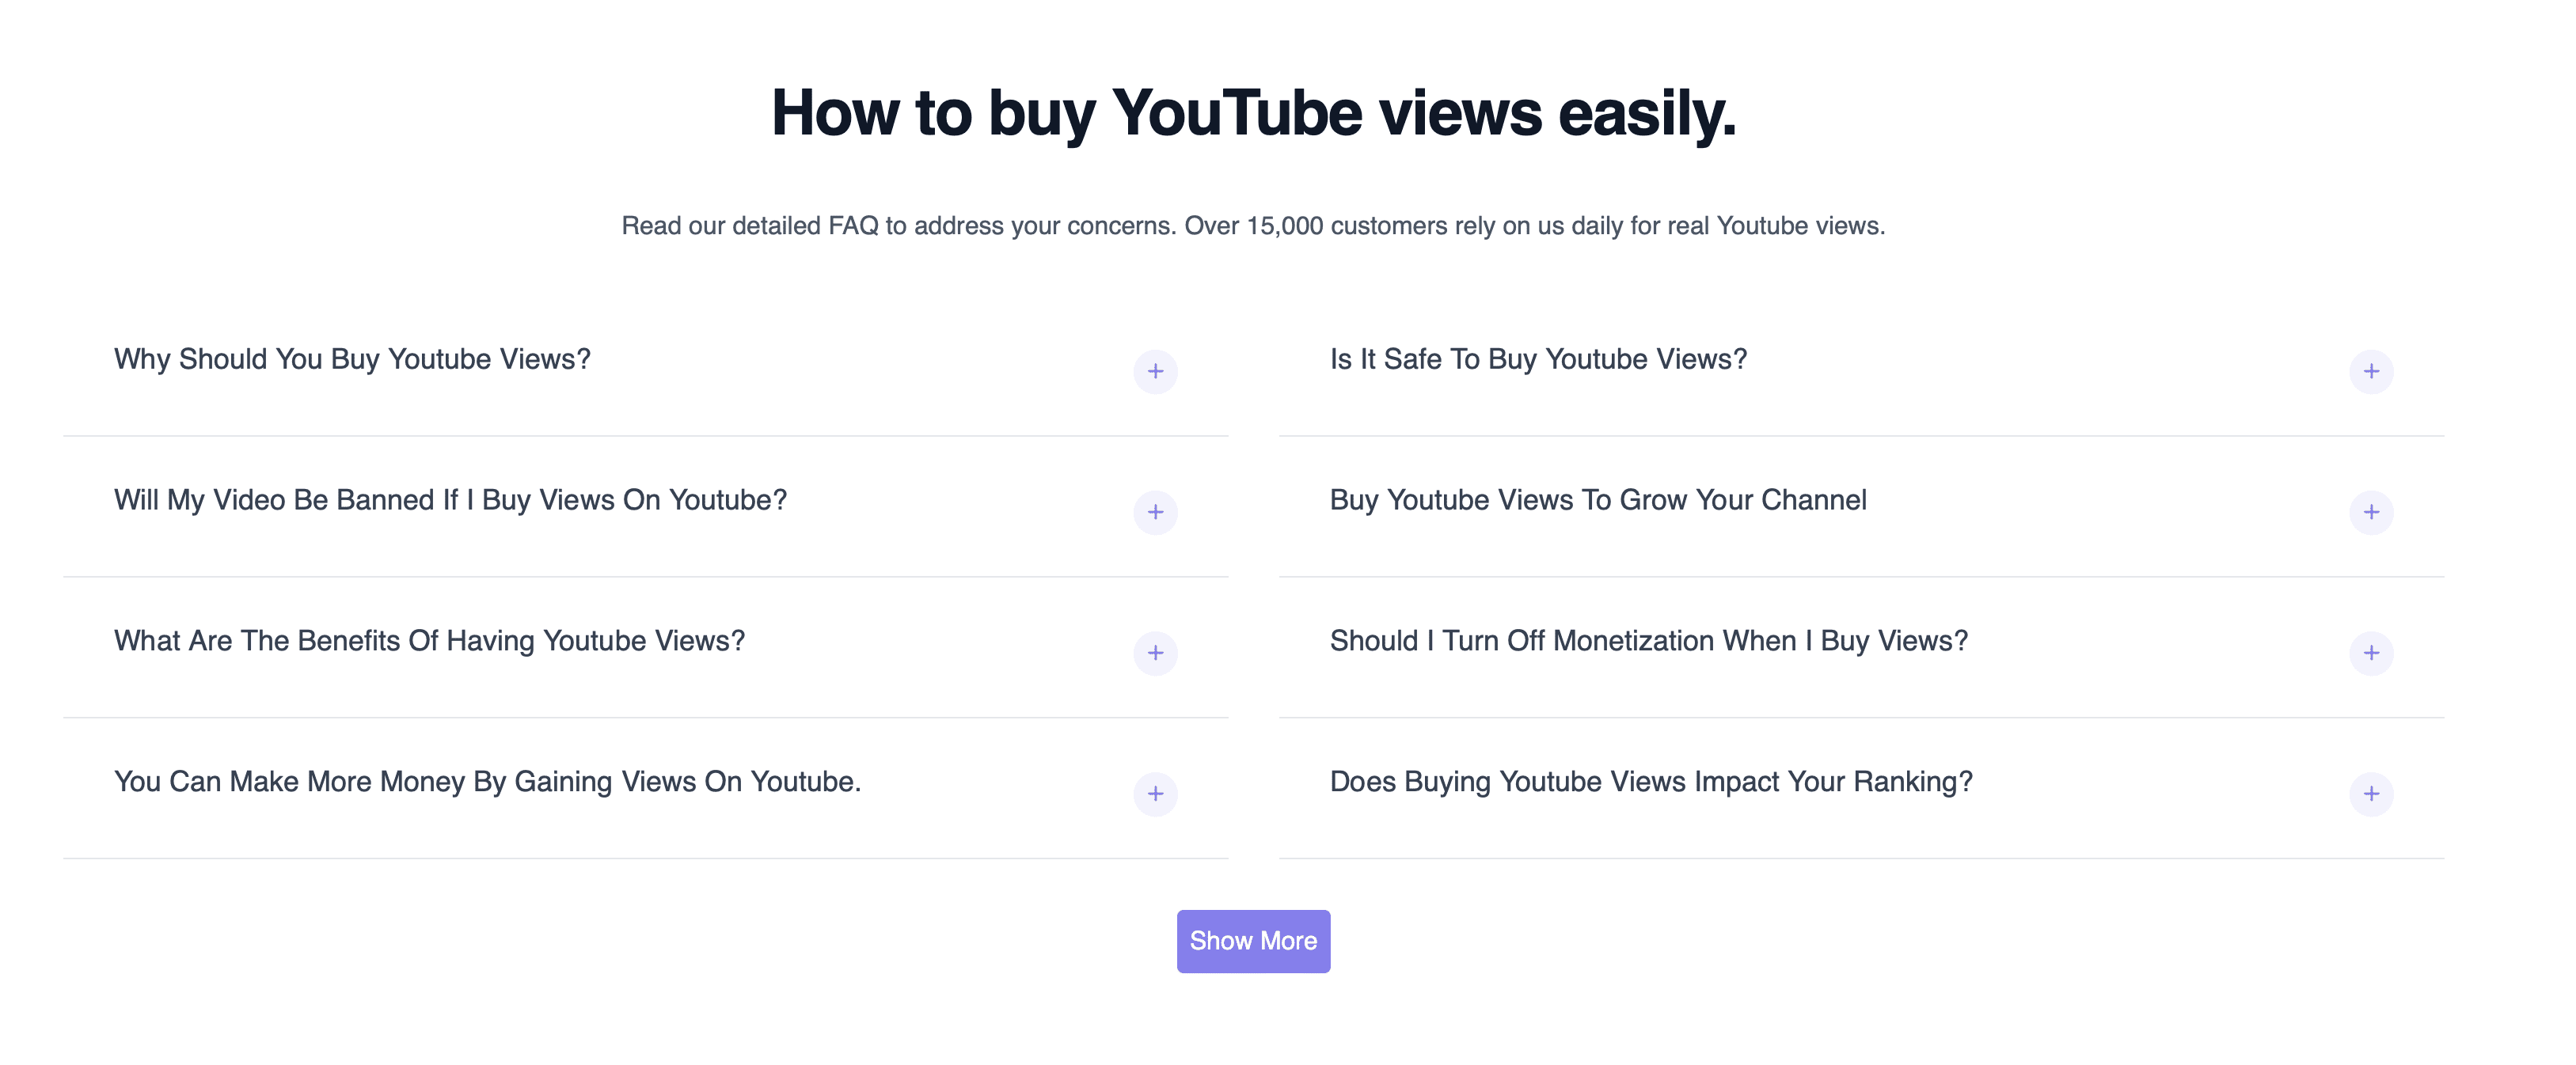Click the Show More button

click(1253, 940)
